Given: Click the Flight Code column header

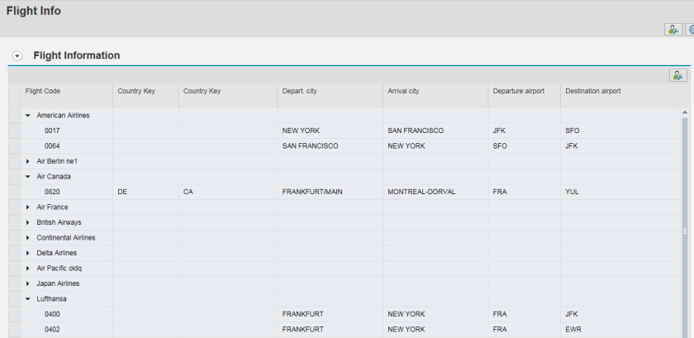Looking at the screenshot, I should tap(43, 91).
